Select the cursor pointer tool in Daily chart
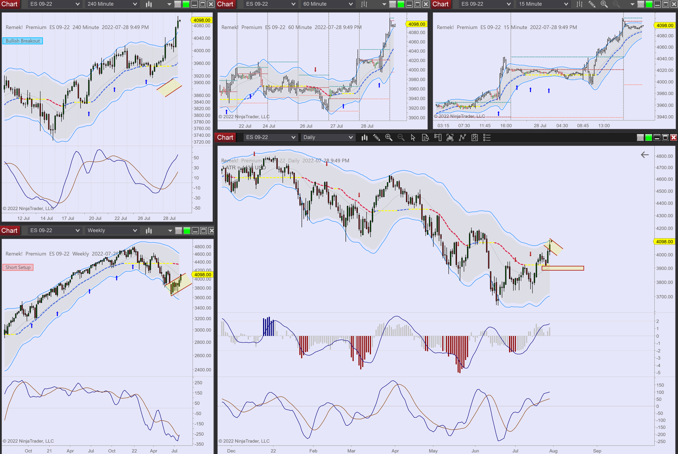Image resolution: width=678 pixels, height=454 pixels. [x=413, y=138]
